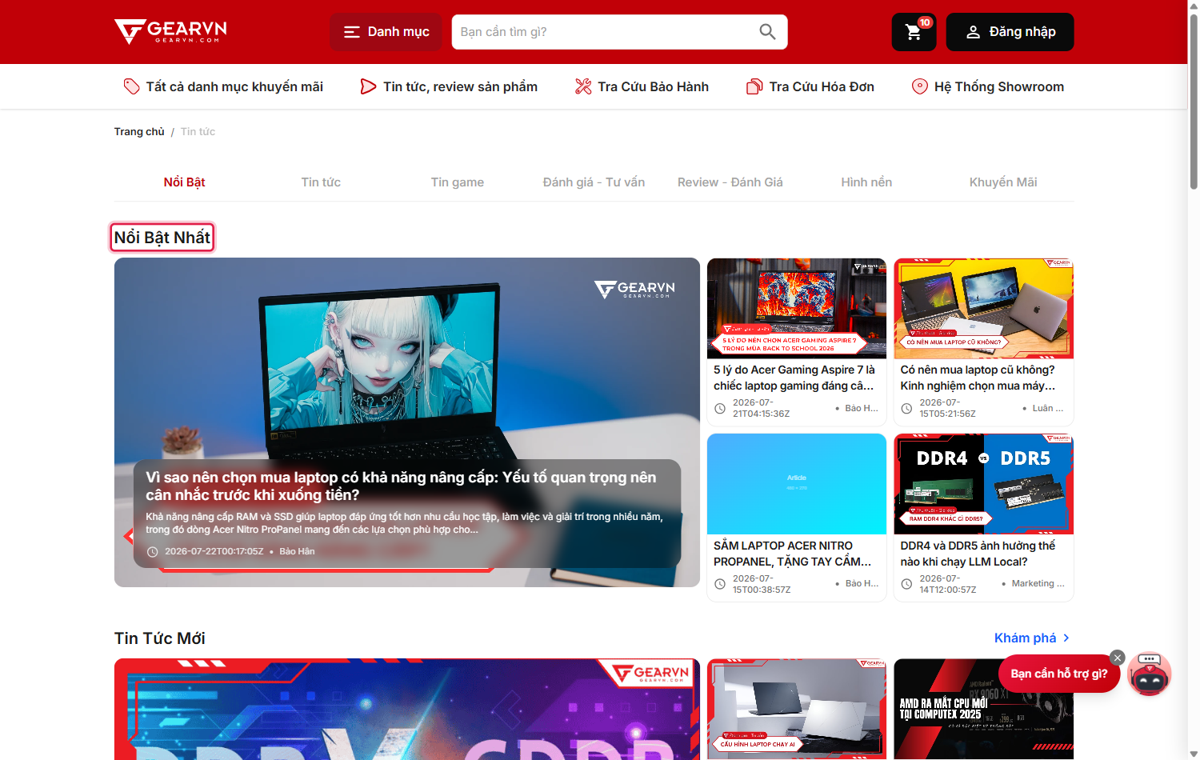This screenshot has height=760, width=1200.
Task: Select the Khuyến Mãi tab
Action: point(1003,182)
